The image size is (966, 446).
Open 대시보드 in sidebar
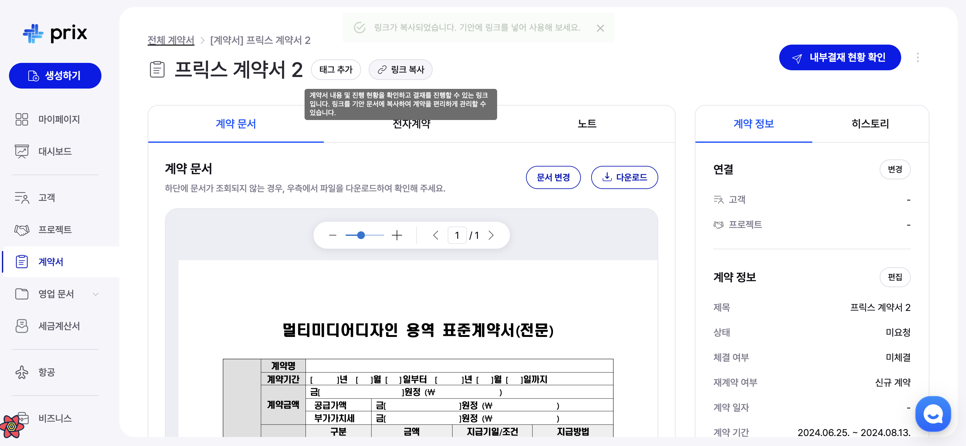tap(55, 151)
